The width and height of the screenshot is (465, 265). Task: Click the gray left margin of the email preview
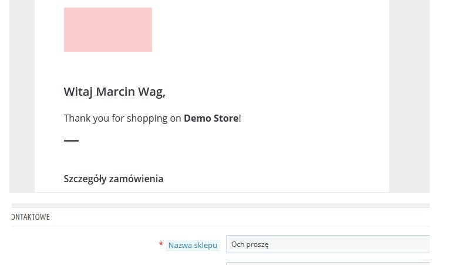click(22, 94)
